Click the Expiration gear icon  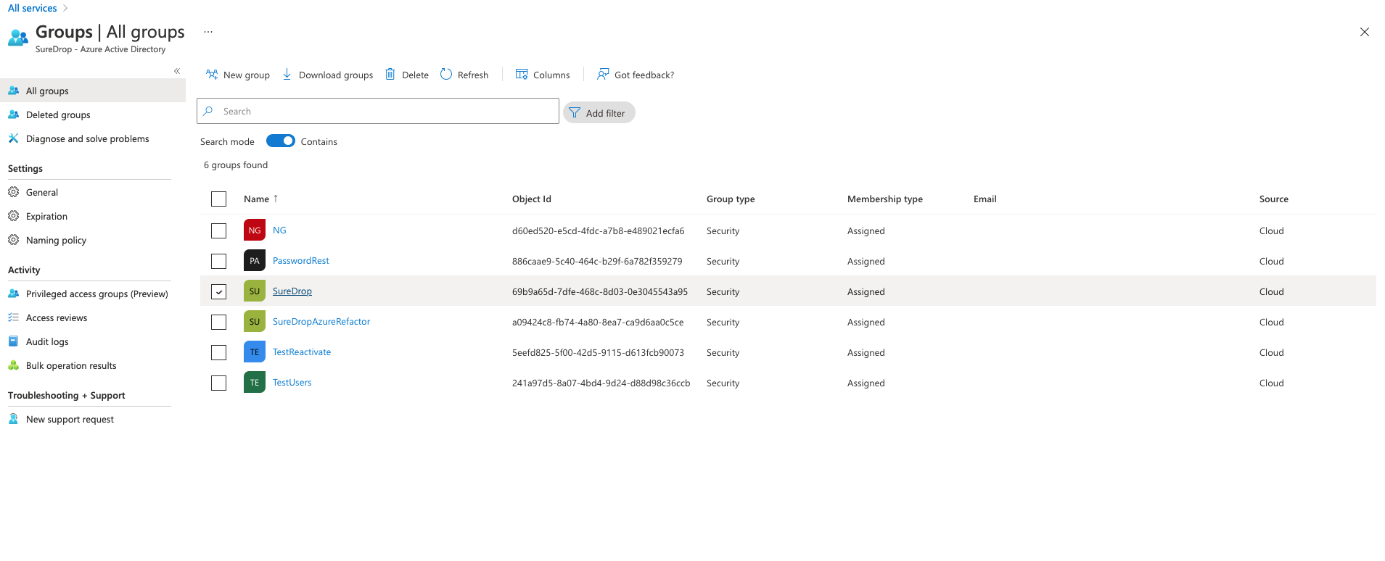pos(13,216)
